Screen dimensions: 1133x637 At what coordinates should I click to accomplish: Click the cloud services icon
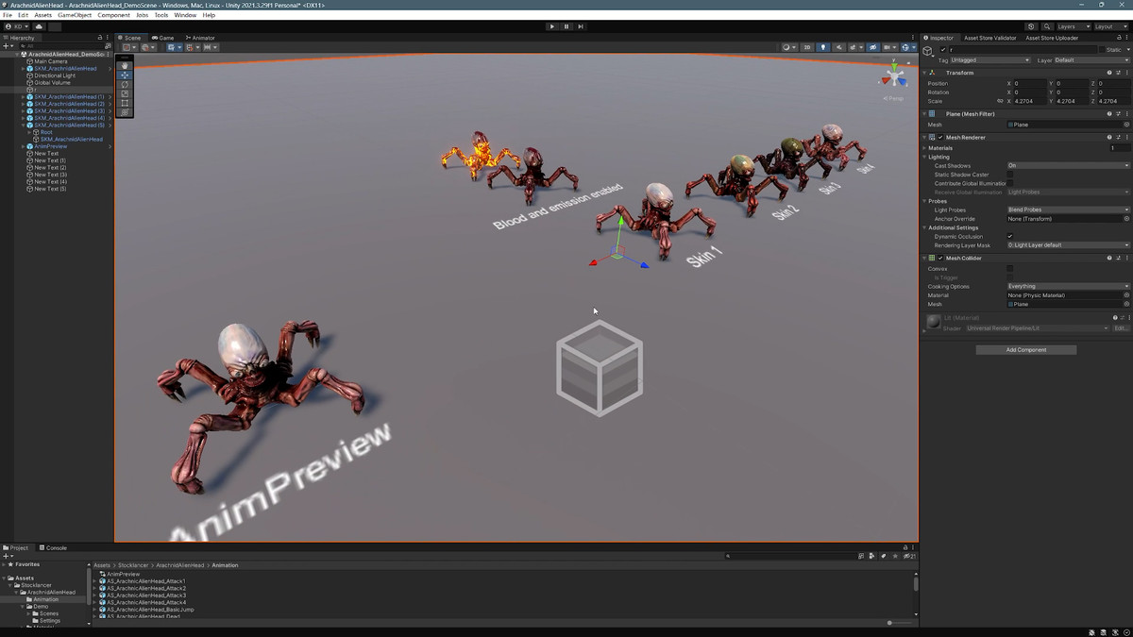(39, 26)
